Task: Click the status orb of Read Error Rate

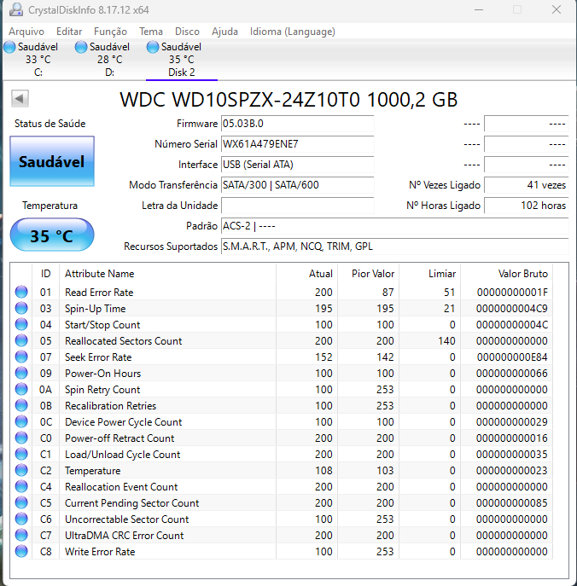Action: (x=21, y=292)
